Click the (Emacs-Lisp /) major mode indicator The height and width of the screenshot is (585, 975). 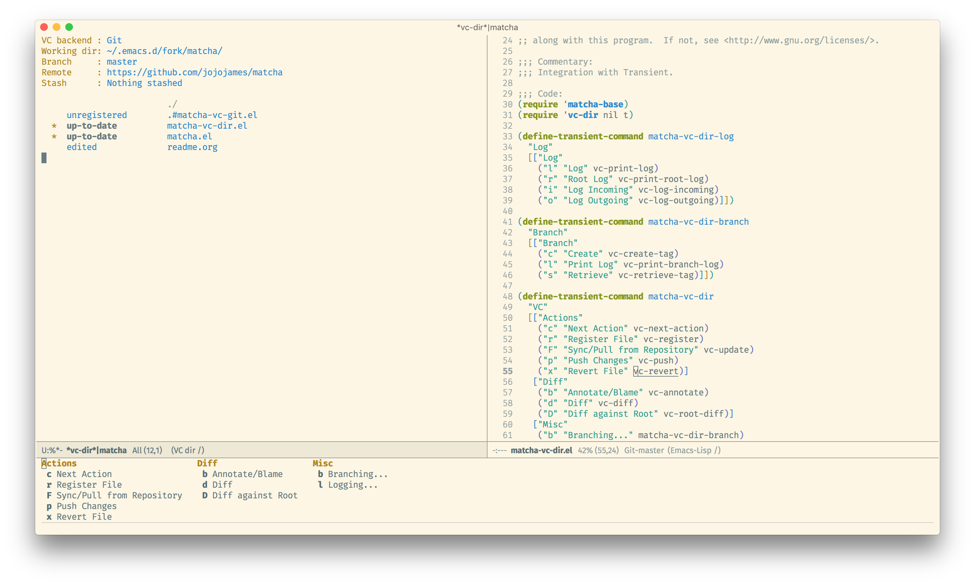coord(694,450)
